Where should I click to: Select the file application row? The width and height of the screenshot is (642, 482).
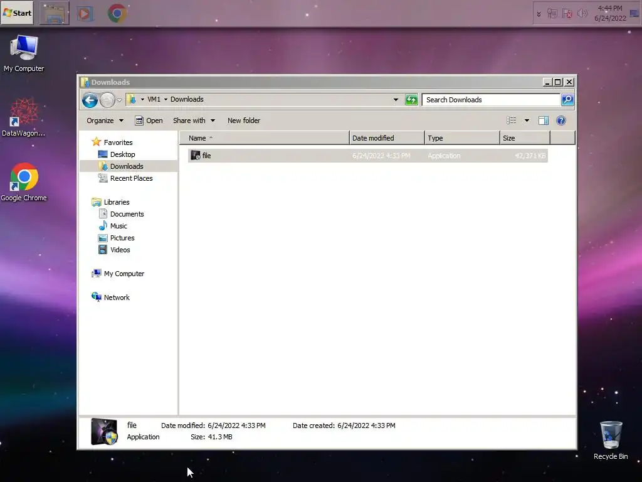tap(367, 156)
